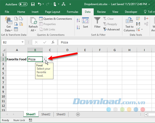Click the Tell me lightbulb icon
Viewport: 155px width, 123px height.
[x=145, y=12]
